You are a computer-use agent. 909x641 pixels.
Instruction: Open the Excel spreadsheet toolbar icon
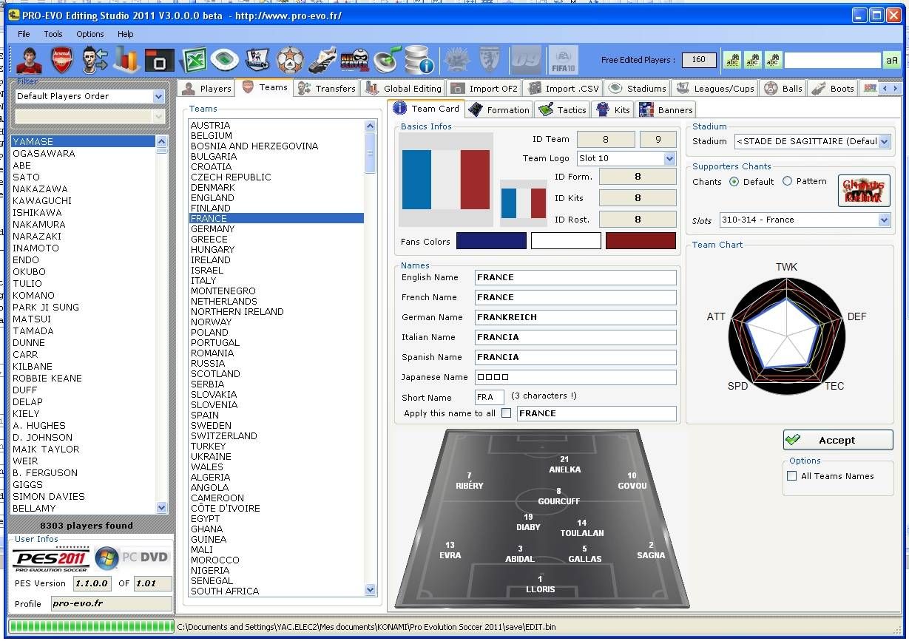click(193, 60)
